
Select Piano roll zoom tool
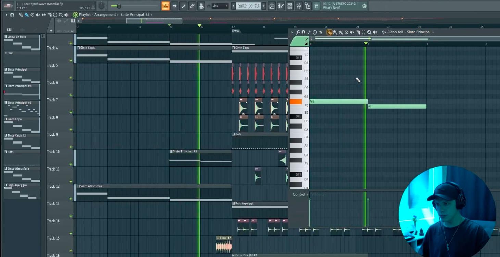pyautogui.click(x=369, y=32)
